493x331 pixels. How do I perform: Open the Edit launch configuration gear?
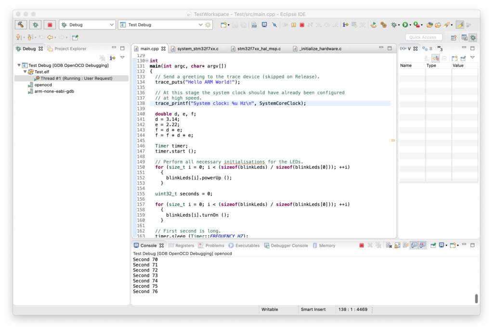click(x=208, y=25)
